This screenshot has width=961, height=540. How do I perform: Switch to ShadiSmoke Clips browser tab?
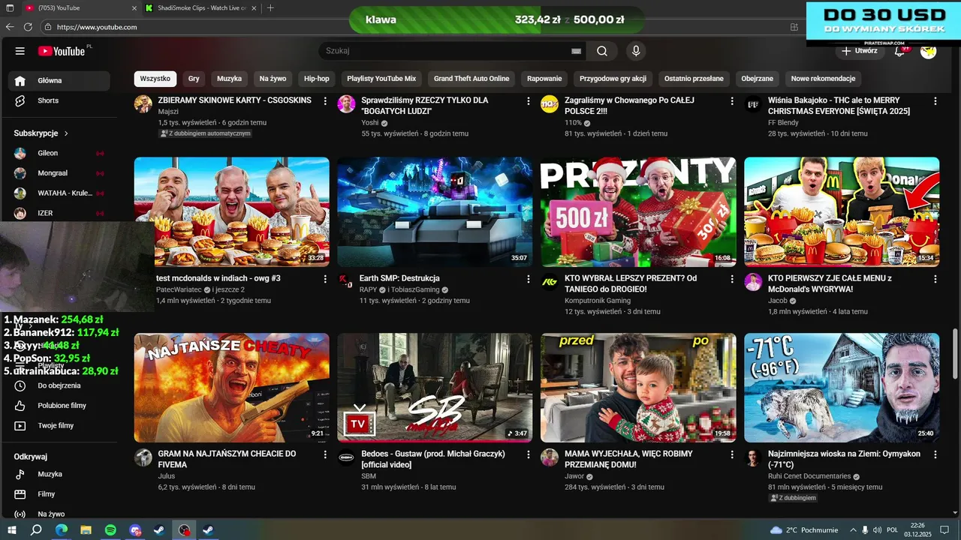click(x=201, y=7)
